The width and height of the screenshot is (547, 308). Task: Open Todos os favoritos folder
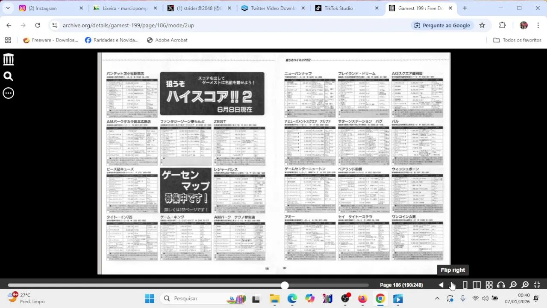coord(517,40)
